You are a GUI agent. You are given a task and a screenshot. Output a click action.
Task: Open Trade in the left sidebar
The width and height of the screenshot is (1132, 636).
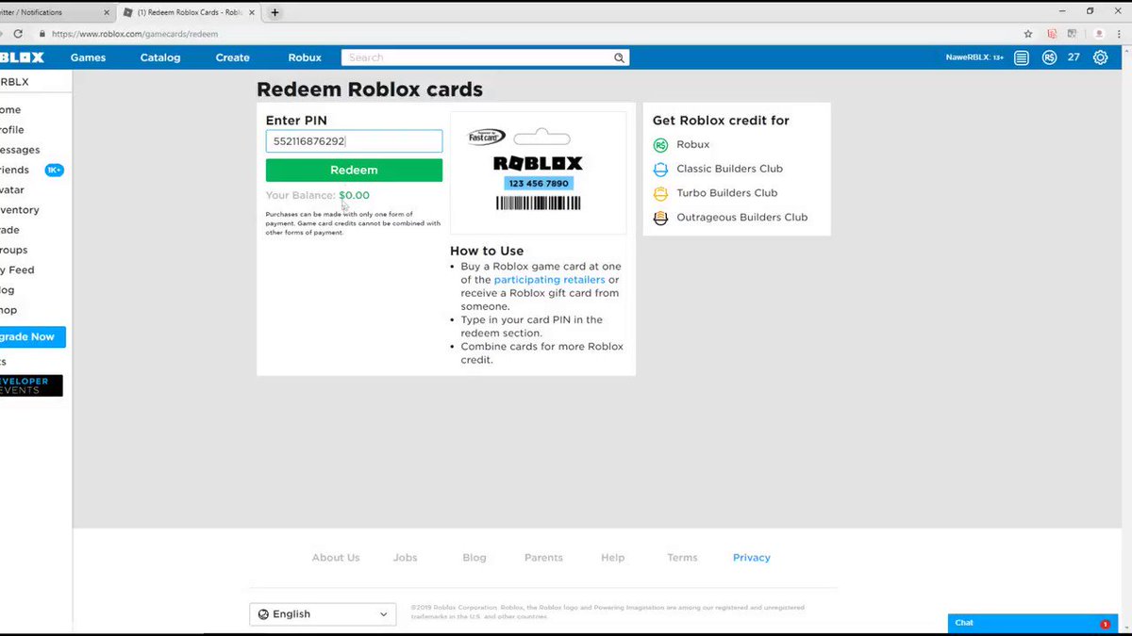(9, 230)
